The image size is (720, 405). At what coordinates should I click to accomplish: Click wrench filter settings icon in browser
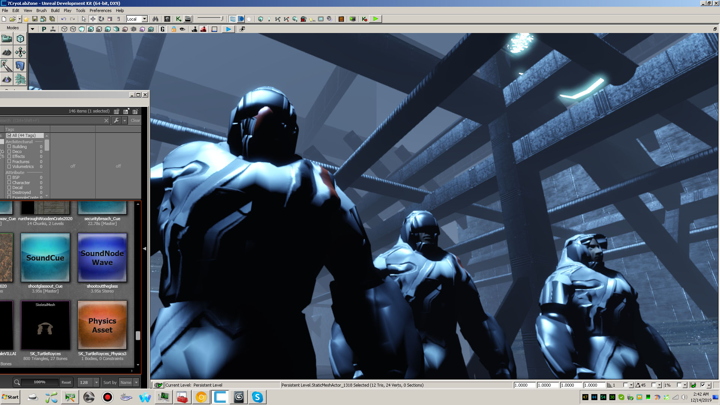point(116,120)
